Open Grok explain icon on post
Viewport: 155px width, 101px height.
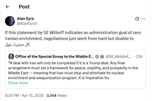[137, 19]
